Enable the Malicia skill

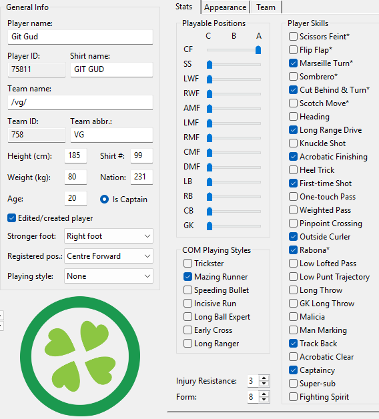tap(293, 317)
